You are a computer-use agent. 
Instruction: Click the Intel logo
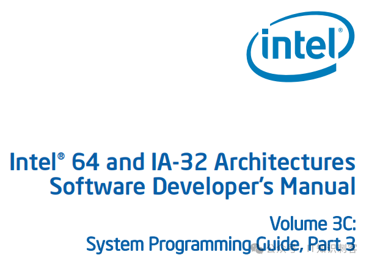tap(301, 46)
